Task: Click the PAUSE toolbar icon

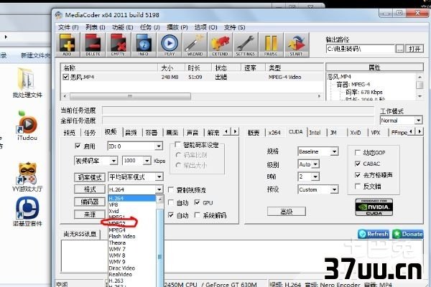Action: point(271,44)
